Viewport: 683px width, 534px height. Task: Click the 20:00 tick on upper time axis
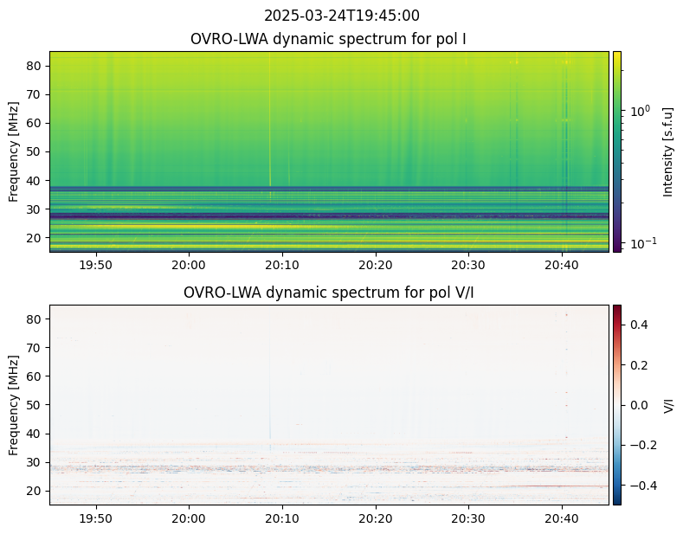(x=189, y=264)
